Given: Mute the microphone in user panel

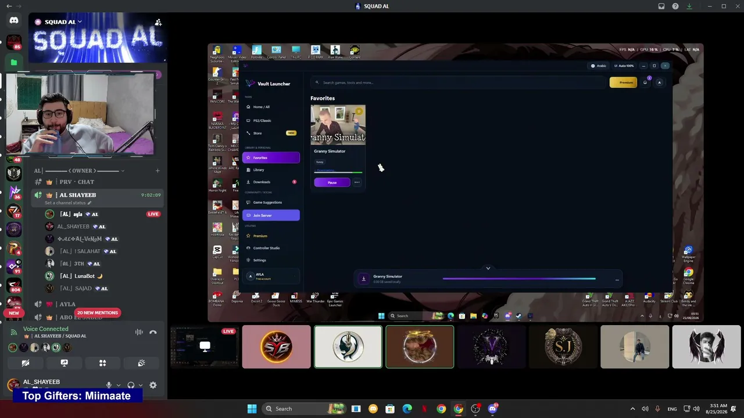Looking at the screenshot, I should [x=109, y=385].
